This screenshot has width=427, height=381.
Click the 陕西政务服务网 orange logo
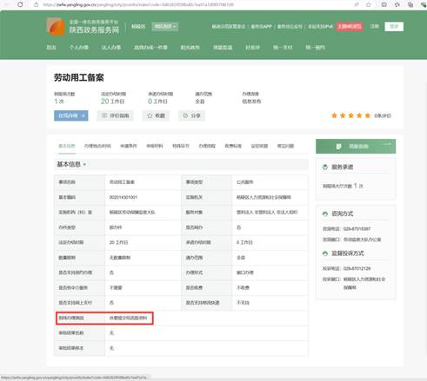(x=56, y=26)
